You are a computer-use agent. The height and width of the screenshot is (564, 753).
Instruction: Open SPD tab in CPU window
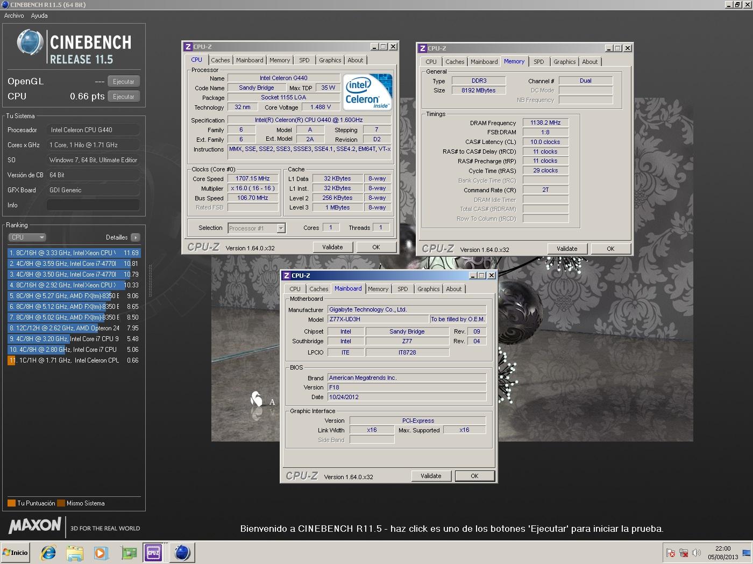click(304, 60)
